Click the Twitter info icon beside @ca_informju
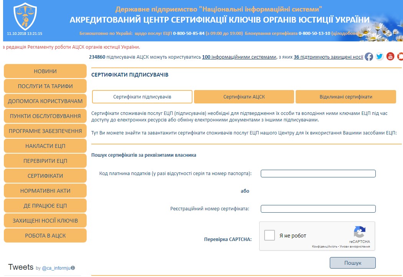Screen dimensions: 403x277 (73, 268)
